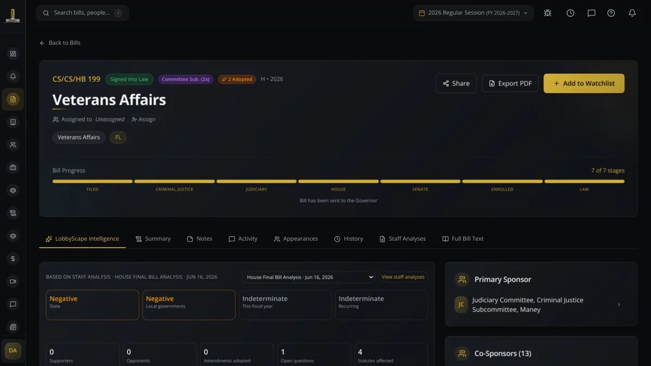This screenshot has height=366, width=651.
Task: Open the Full Bill Text tab
Action: (x=463, y=239)
